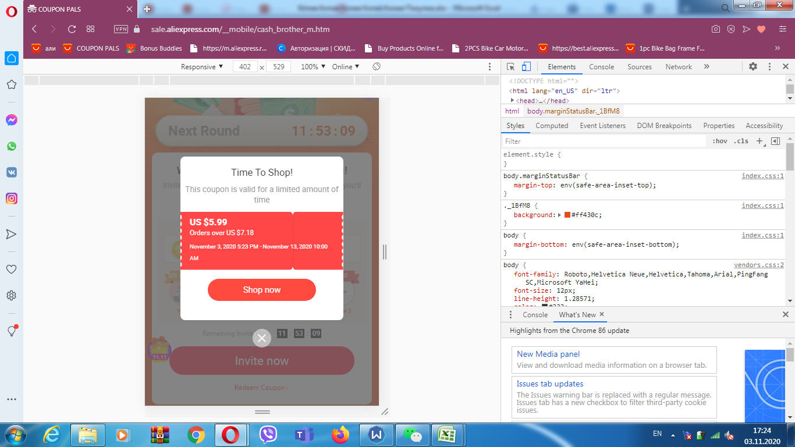
Task: Open Computed styles tab
Action: click(552, 126)
